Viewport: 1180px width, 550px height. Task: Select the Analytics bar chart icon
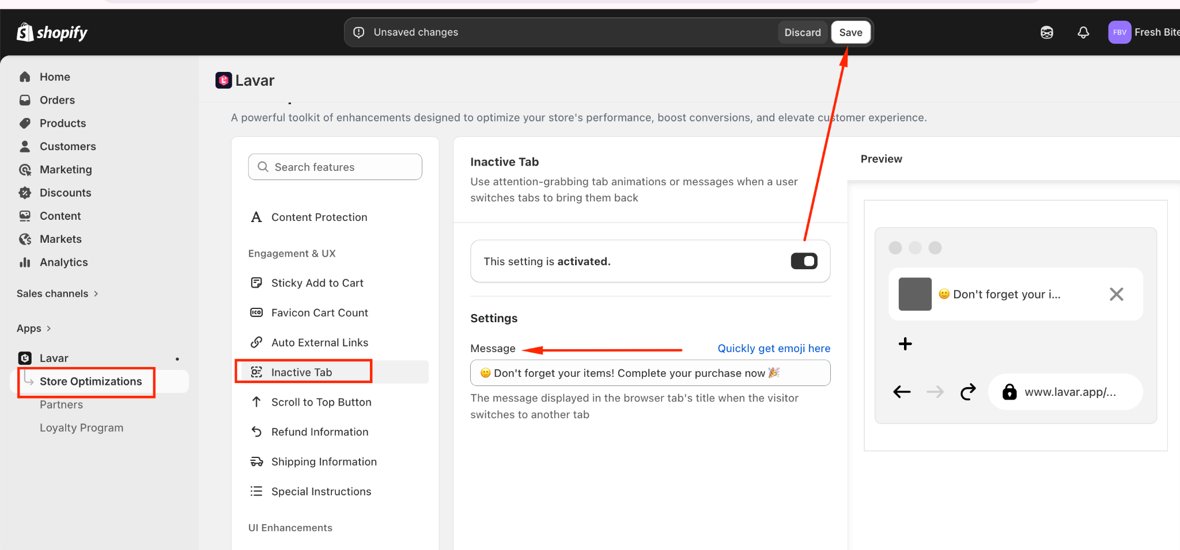[x=25, y=262]
